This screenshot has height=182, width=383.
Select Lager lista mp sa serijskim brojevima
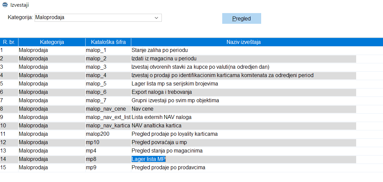click(x=175, y=84)
